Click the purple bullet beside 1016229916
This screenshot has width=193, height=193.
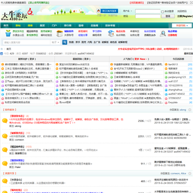pyautogui.click(x=166, y=86)
